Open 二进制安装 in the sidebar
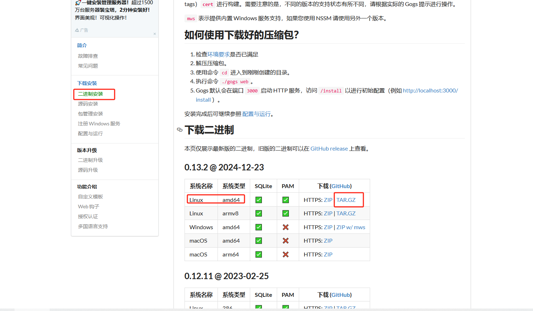 tap(90, 94)
